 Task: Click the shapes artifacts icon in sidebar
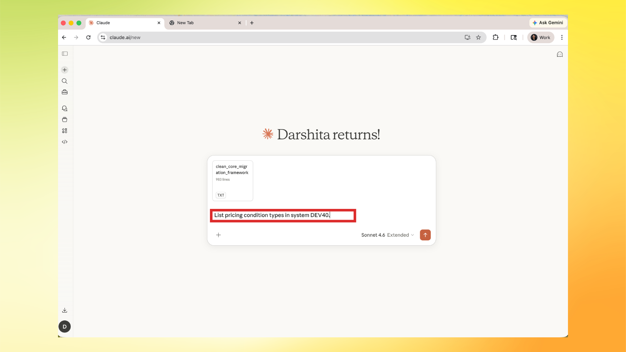pos(65,130)
